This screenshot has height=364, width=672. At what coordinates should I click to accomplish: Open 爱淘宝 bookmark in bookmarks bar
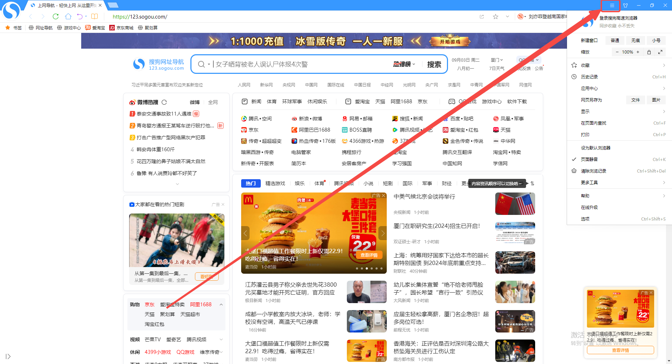click(x=95, y=28)
